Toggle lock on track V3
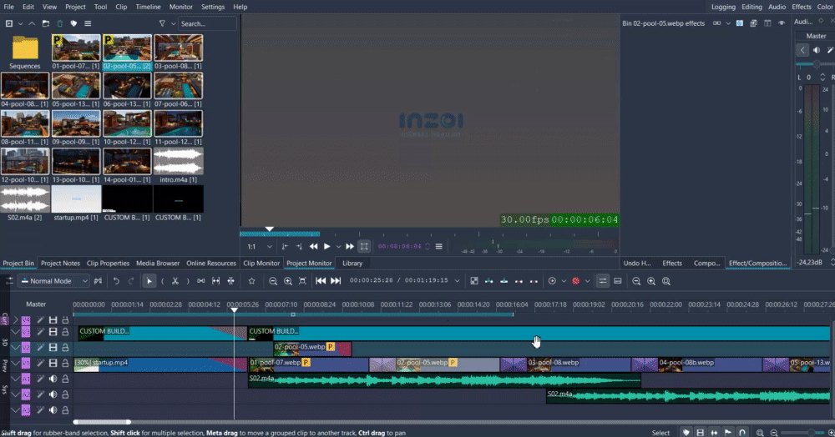The width and height of the screenshot is (835, 437). (x=65, y=332)
